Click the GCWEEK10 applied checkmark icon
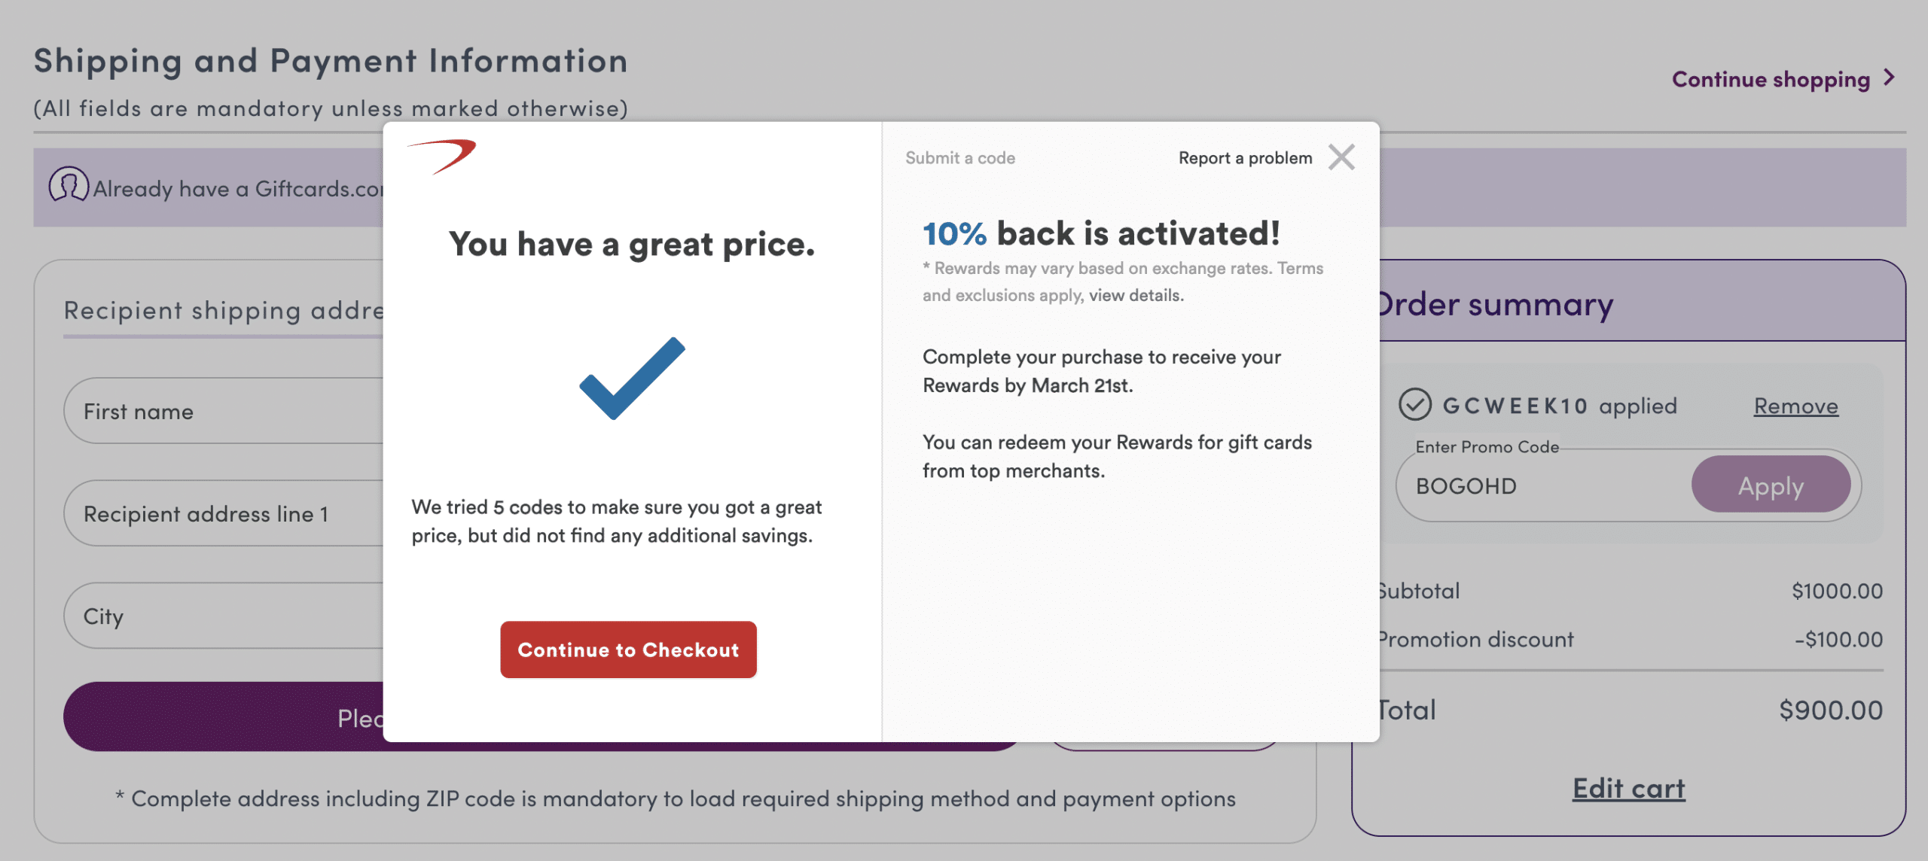Viewport: 1928px width, 861px height. [x=1414, y=405]
